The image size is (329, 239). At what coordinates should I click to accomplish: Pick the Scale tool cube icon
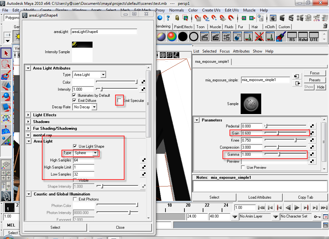(6, 108)
